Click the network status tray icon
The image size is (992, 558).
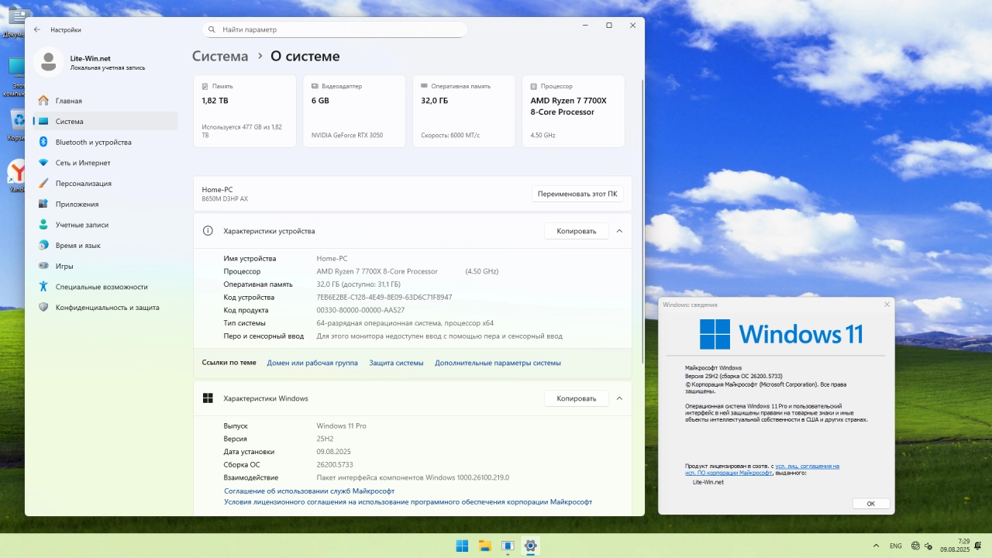pyautogui.click(x=915, y=546)
